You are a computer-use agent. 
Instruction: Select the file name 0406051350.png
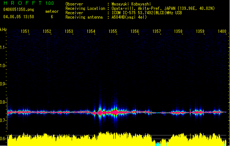tap(19, 9)
